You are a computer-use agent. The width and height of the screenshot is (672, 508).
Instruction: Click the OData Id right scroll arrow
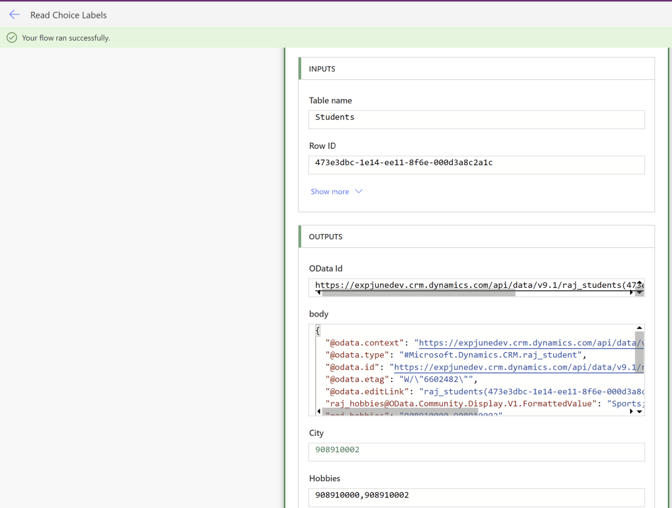632,293
